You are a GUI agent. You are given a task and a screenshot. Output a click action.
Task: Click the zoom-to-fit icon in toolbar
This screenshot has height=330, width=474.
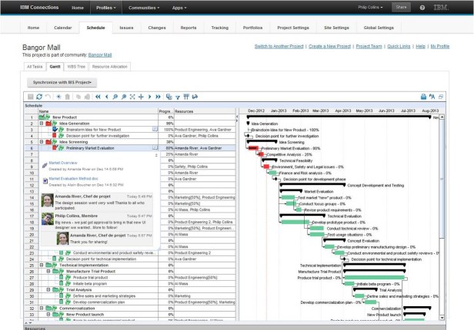coord(131,97)
